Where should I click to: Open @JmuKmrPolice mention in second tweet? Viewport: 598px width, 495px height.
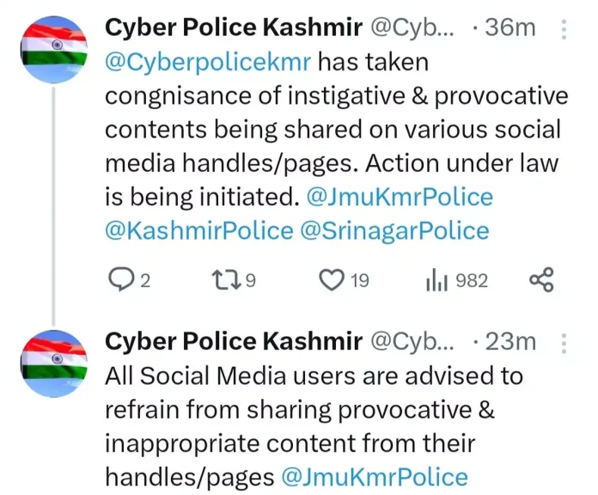point(375,476)
